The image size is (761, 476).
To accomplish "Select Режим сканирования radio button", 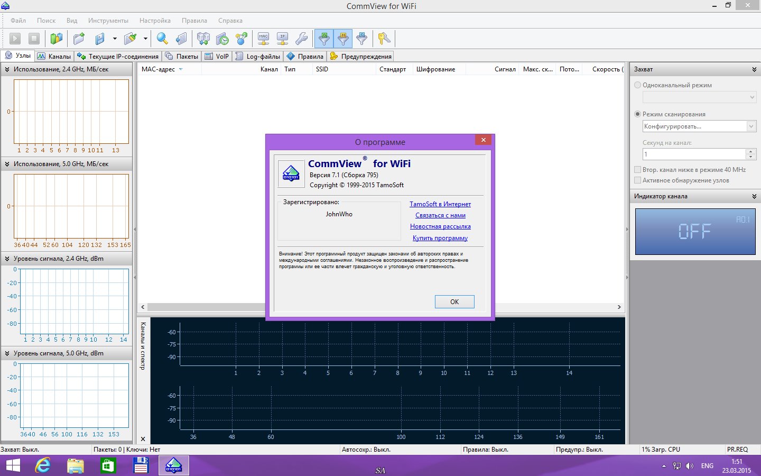I will click(638, 114).
